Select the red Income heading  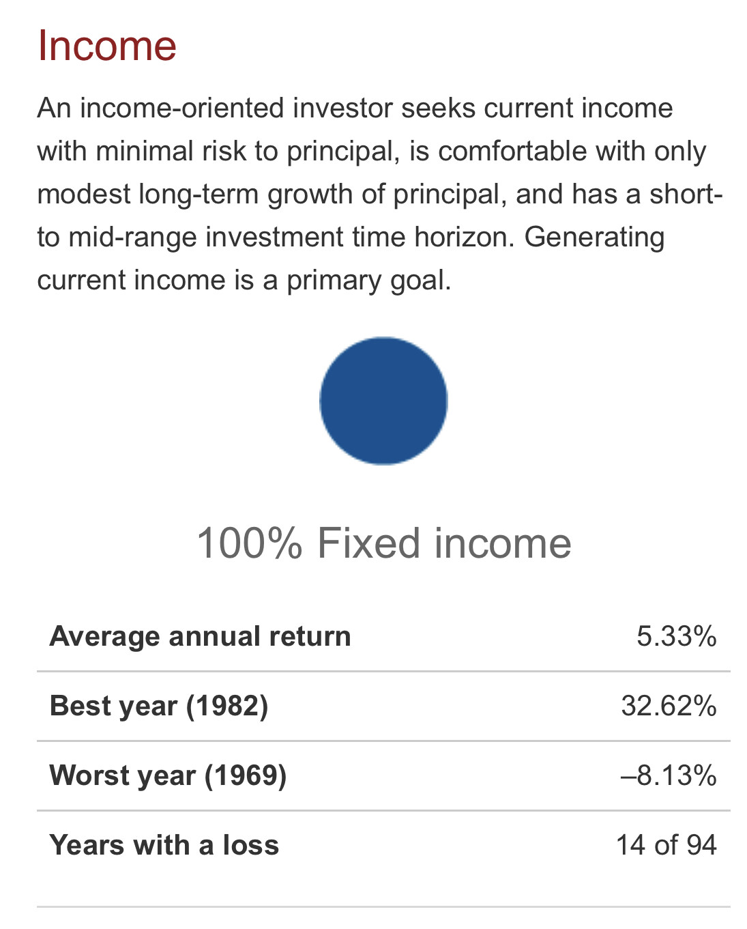[107, 46]
